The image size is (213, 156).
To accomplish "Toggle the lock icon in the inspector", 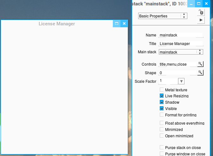I will [201, 12].
